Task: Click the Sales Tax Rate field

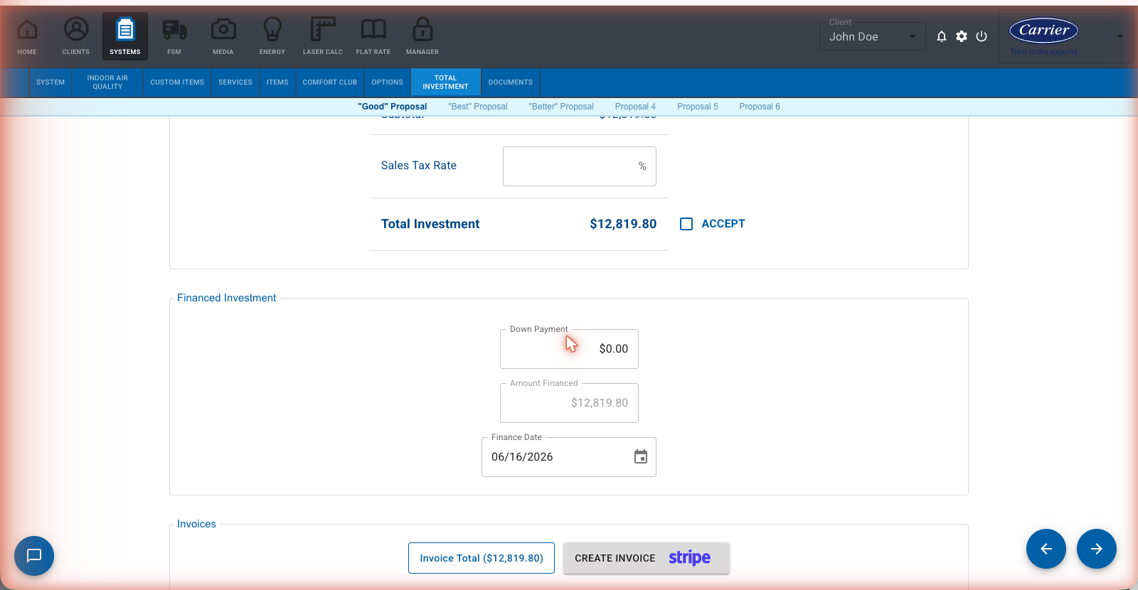Action: (x=580, y=166)
